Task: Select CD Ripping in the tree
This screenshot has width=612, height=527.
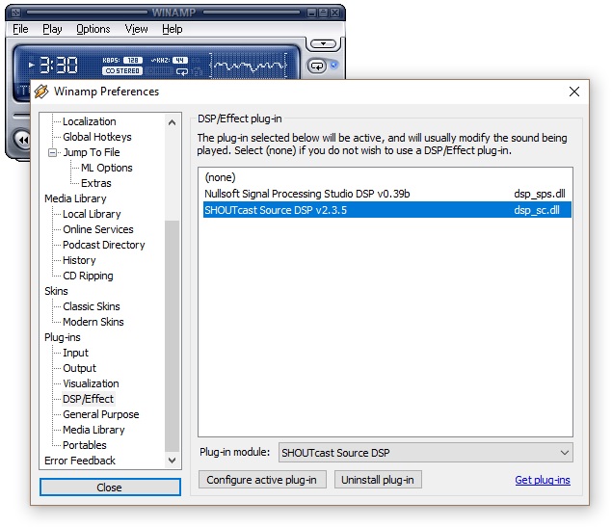Action: [88, 276]
